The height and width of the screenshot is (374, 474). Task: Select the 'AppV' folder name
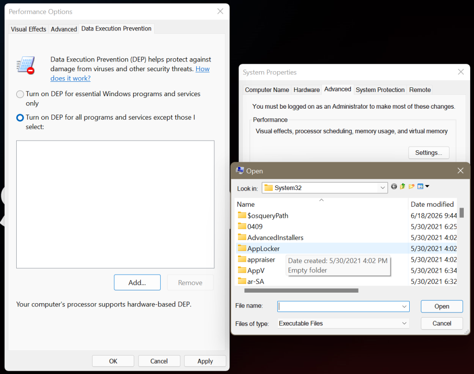[x=256, y=271]
